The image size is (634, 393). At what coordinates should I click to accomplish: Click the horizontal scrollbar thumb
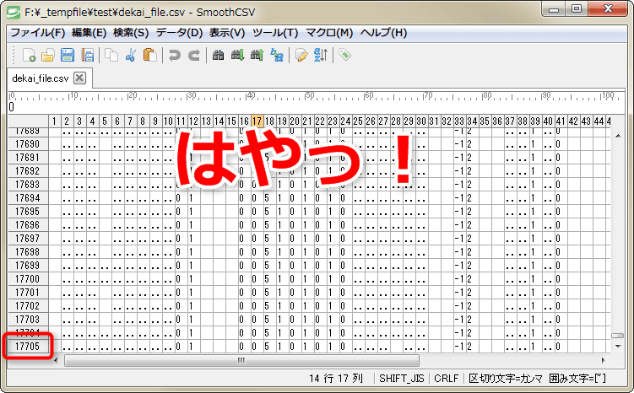[x=241, y=360]
